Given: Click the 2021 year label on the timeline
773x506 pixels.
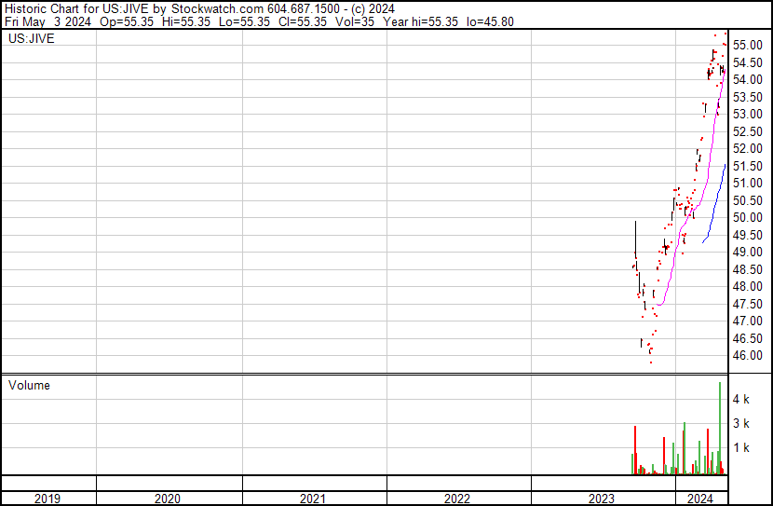Looking at the screenshot, I should pos(313,499).
